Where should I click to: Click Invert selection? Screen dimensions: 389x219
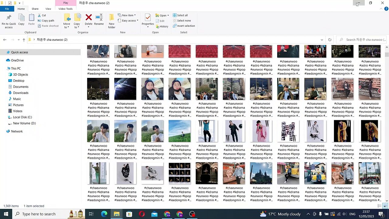(184, 26)
